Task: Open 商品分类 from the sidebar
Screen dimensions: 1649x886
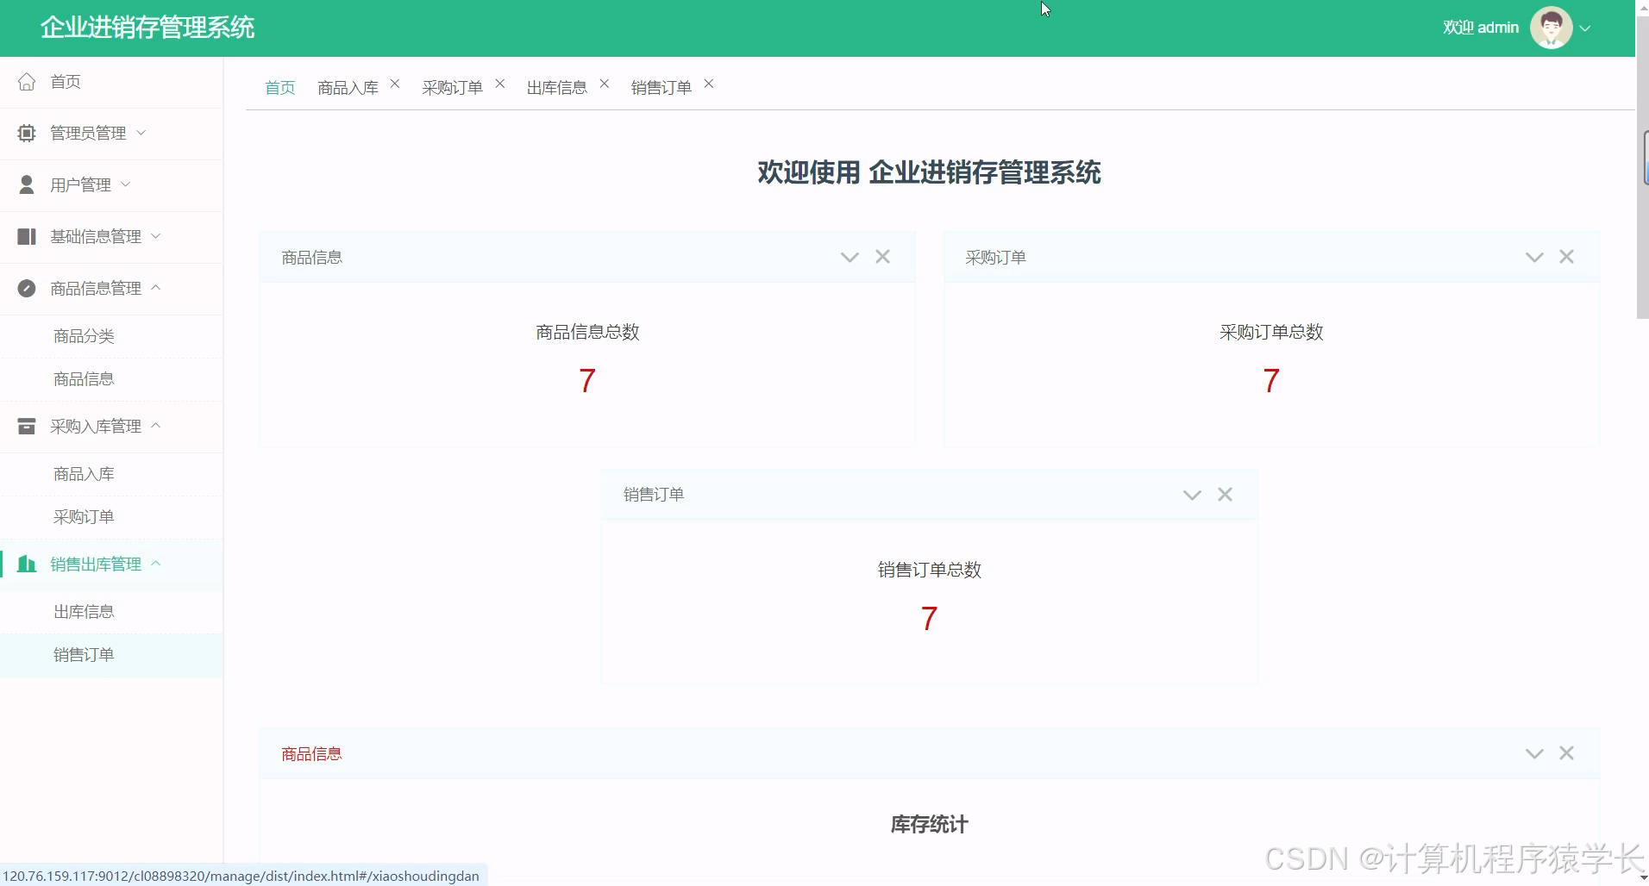Action: (84, 335)
